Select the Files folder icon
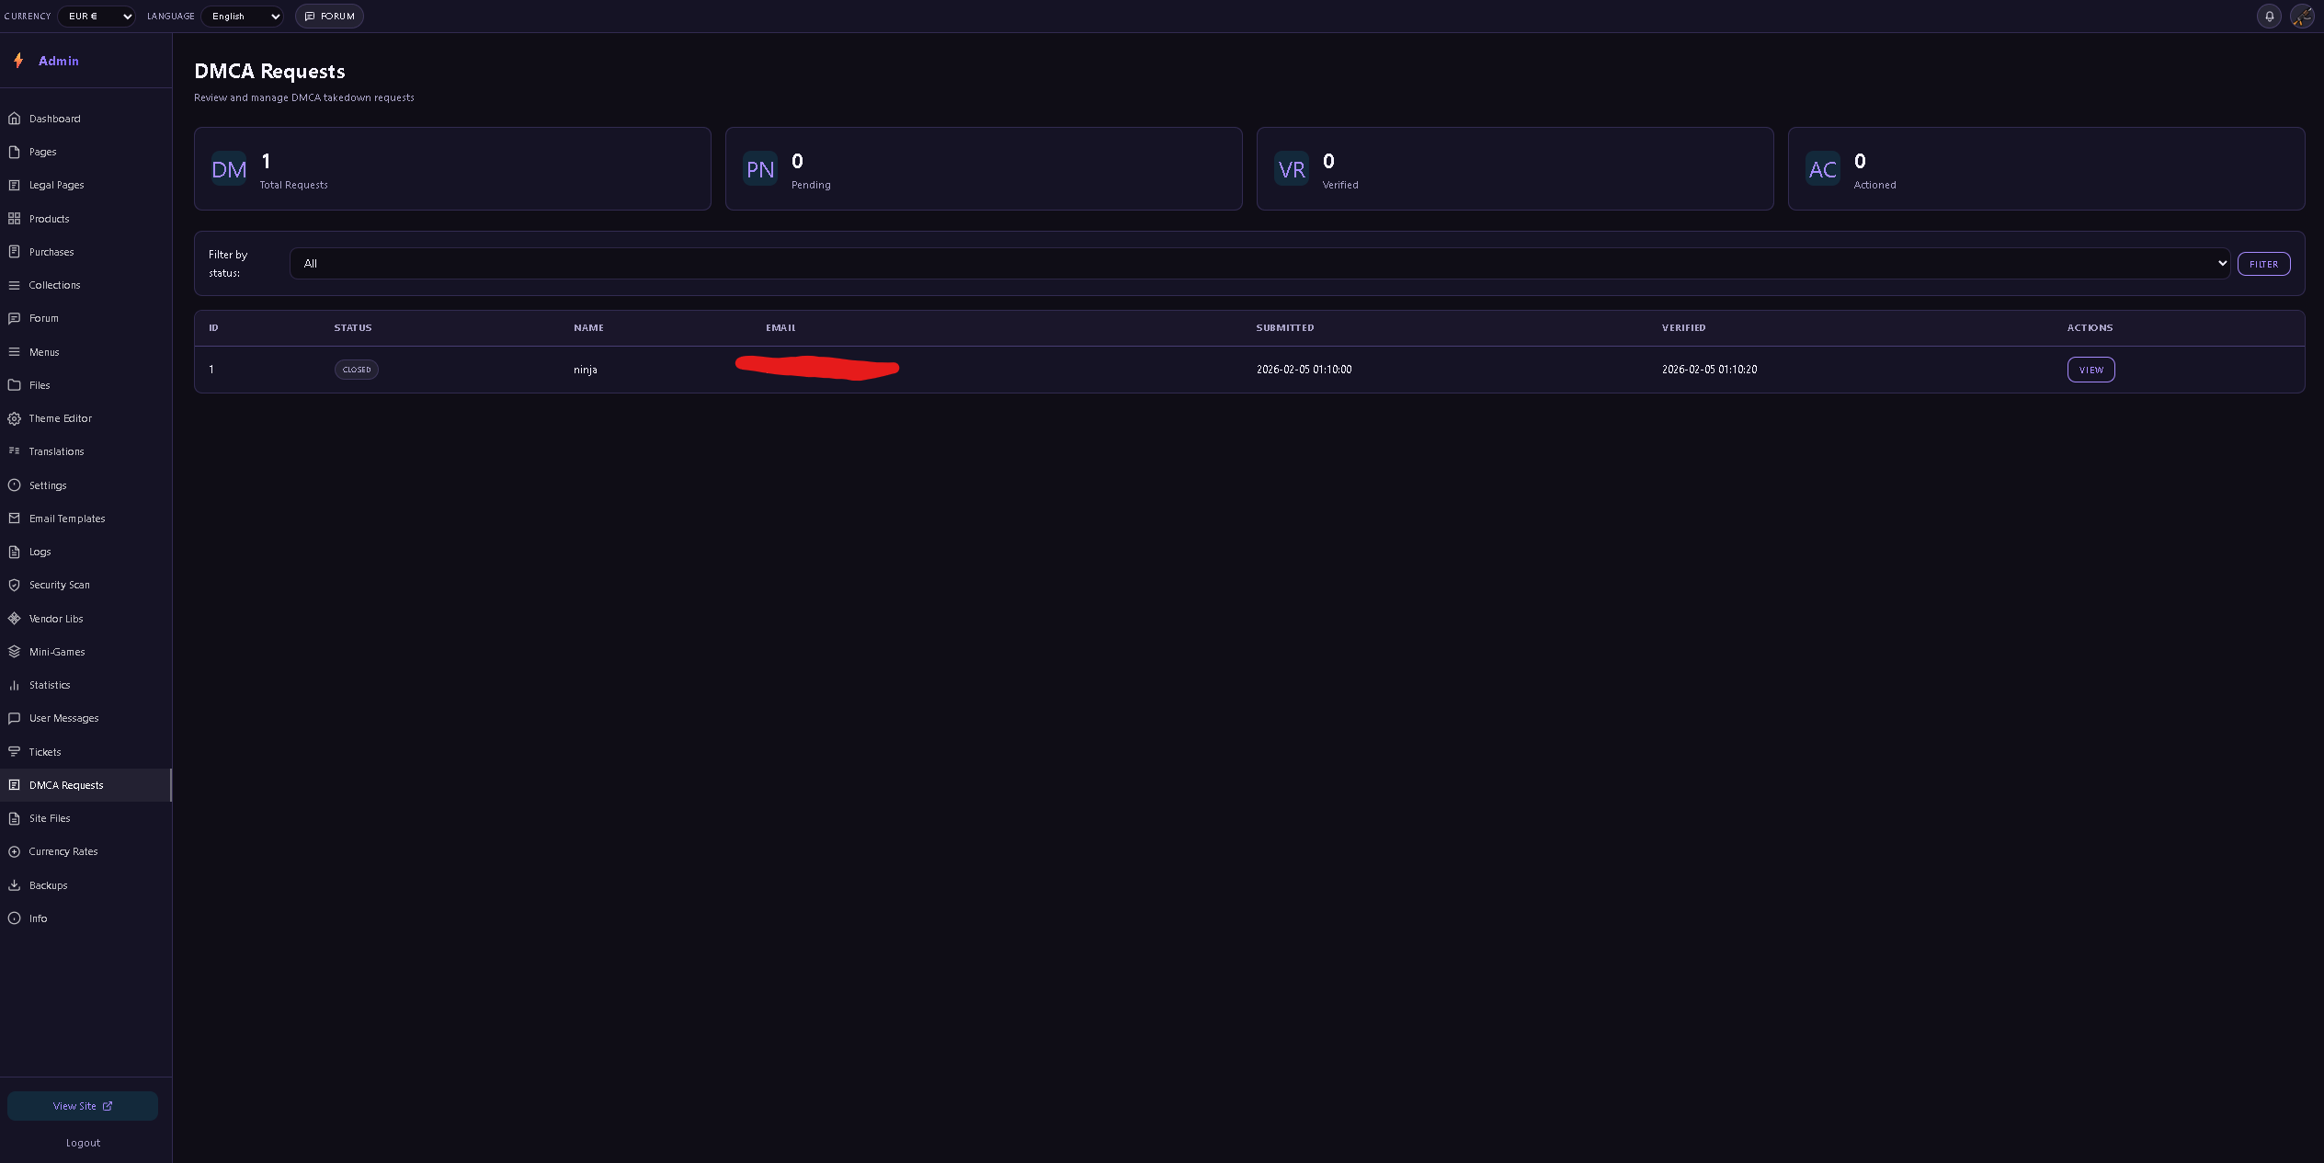The image size is (2324, 1163). point(15,384)
